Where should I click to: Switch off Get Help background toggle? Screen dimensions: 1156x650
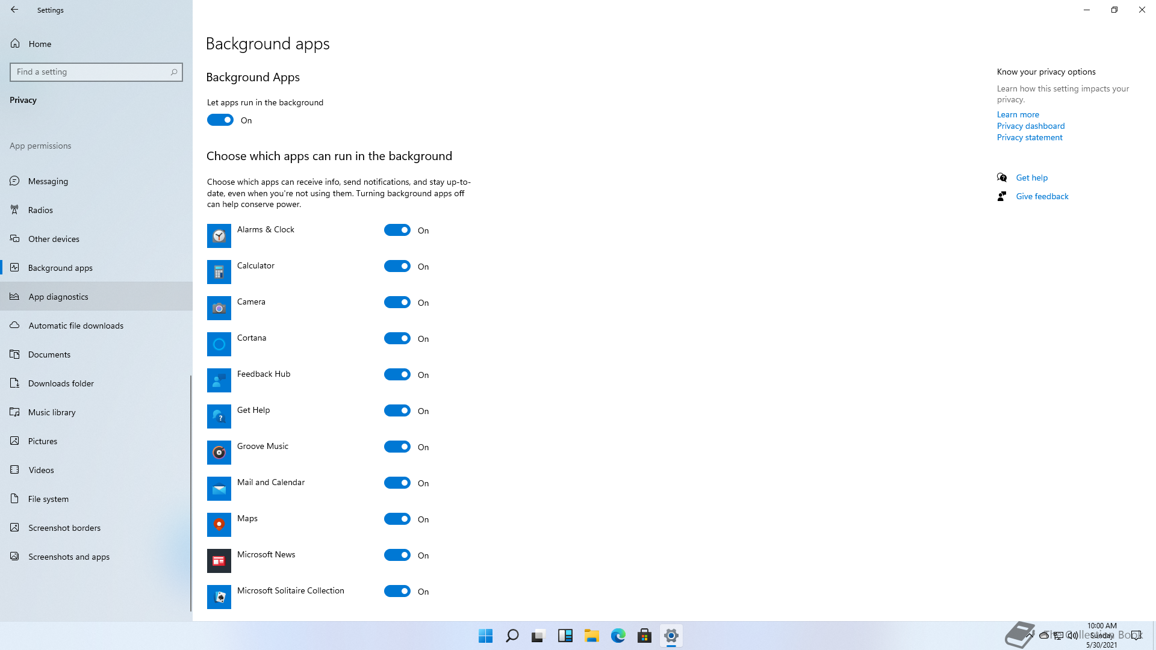(397, 410)
